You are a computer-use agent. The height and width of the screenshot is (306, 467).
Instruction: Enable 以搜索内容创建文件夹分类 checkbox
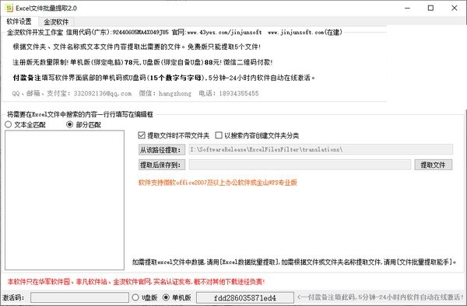pos(257,136)
